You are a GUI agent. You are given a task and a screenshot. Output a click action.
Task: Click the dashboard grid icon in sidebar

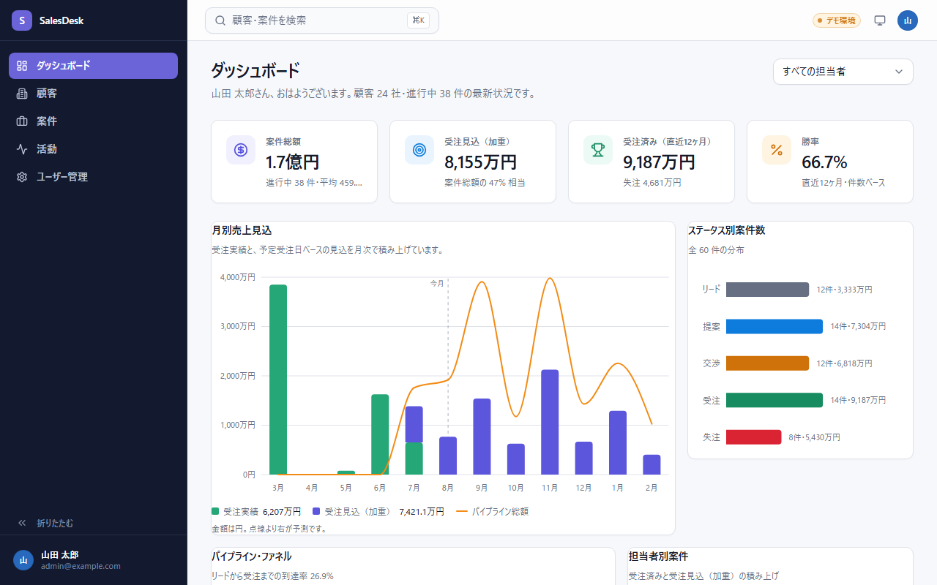pos(22,66)
